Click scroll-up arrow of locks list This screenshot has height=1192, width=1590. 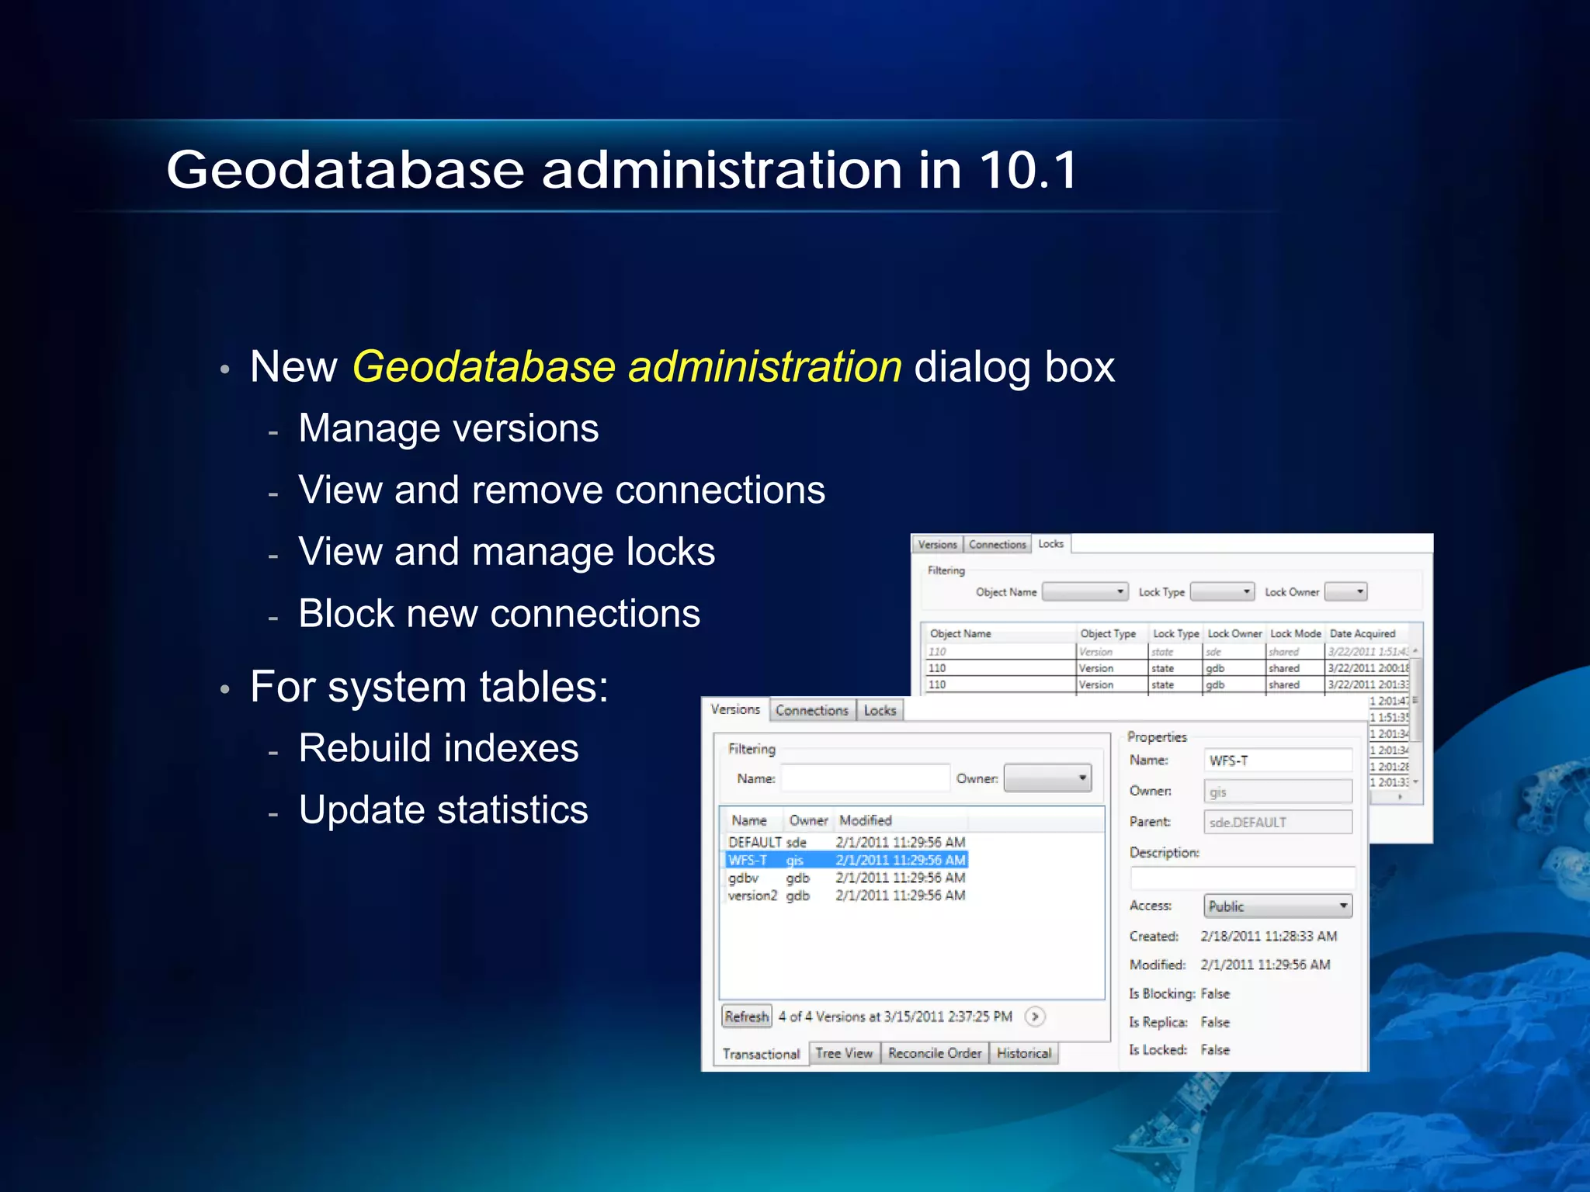pos(1415,650)
